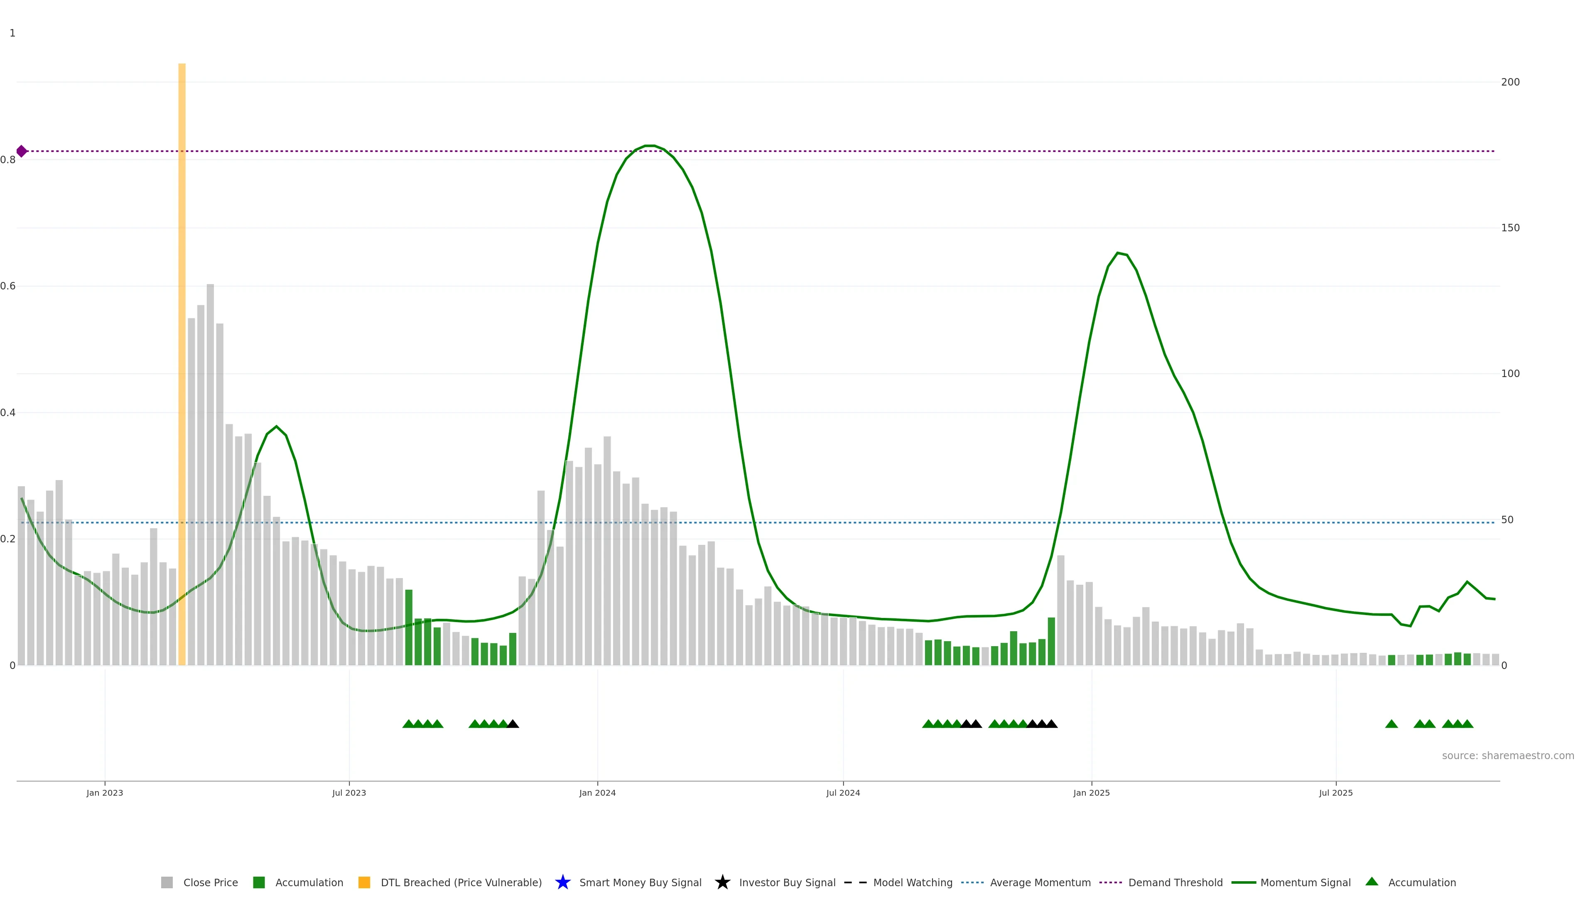This screenshot has width=1595, height=897.
Task: Click the orange DTL Breached legend icon
Action: (x=364, y=882)
